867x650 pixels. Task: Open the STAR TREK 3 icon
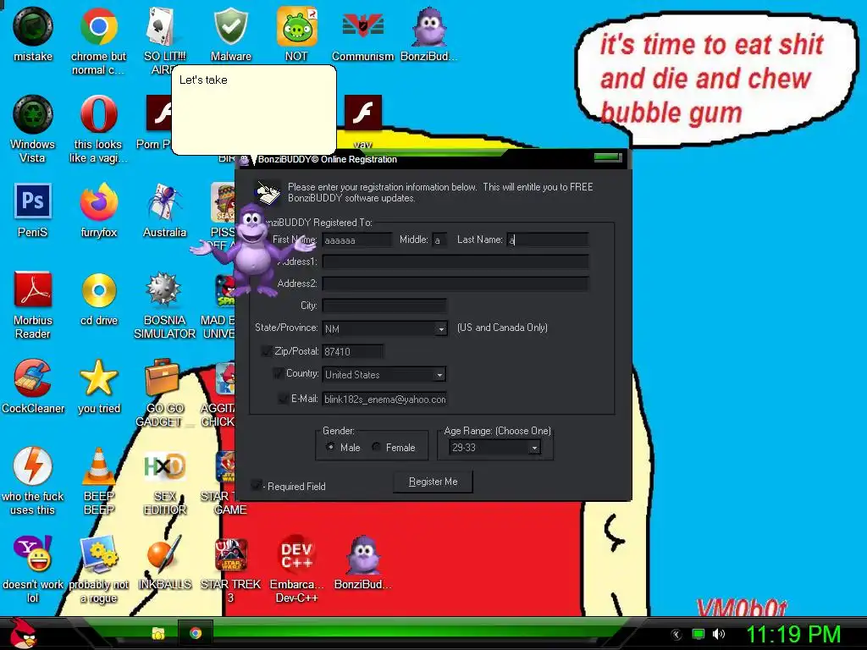230,569
